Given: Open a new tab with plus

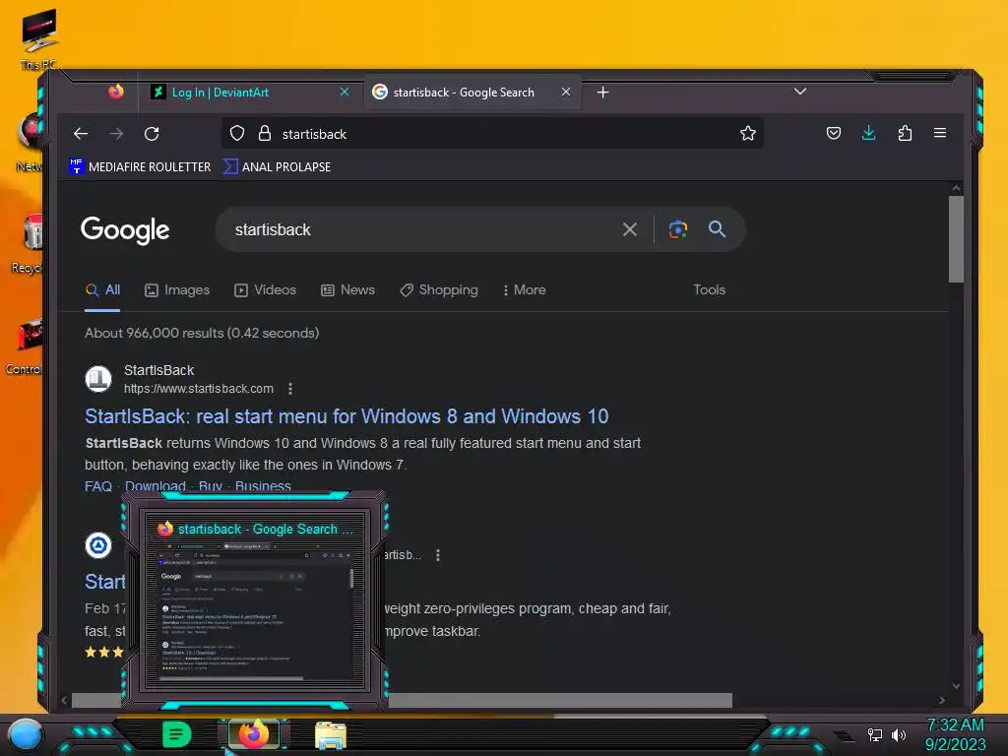Looking at the screenshot, I should [602, 93].
